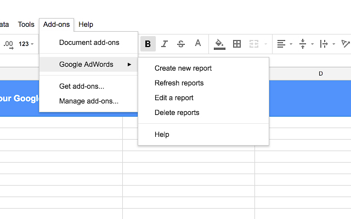Toggle italic text formatting

click(x=165, y=44)
